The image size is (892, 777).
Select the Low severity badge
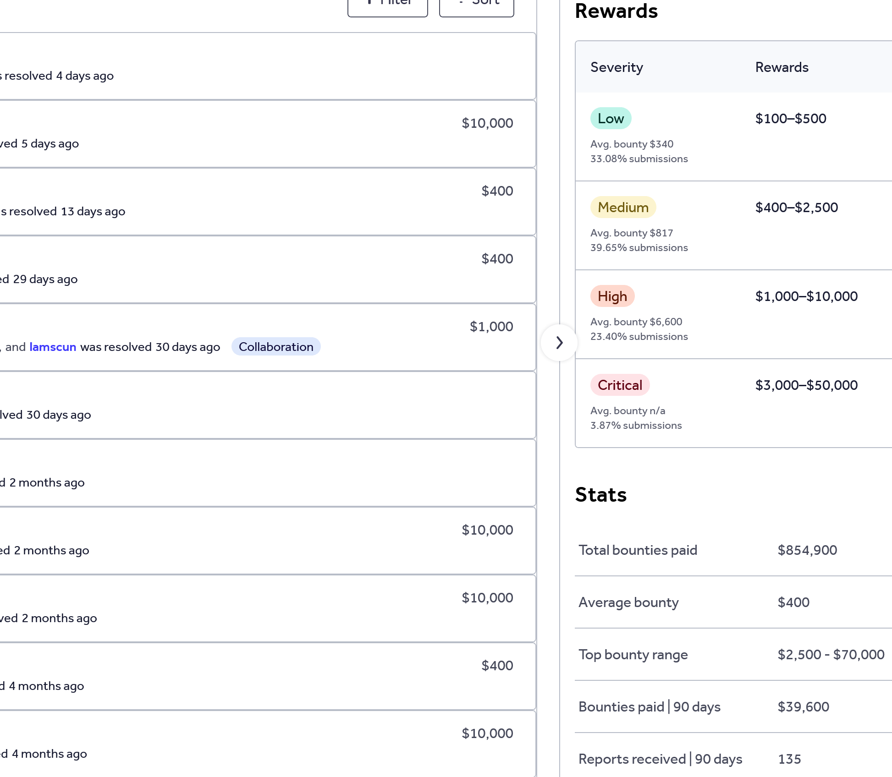click(611, 119)
